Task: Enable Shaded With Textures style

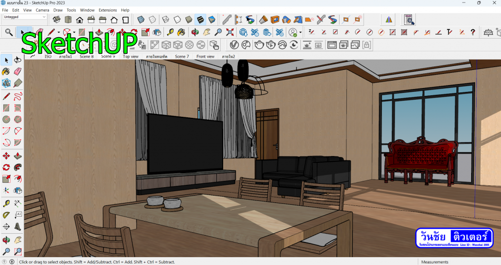Action: [200, 20]
